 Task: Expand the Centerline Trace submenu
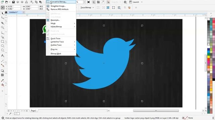[61, 42]
